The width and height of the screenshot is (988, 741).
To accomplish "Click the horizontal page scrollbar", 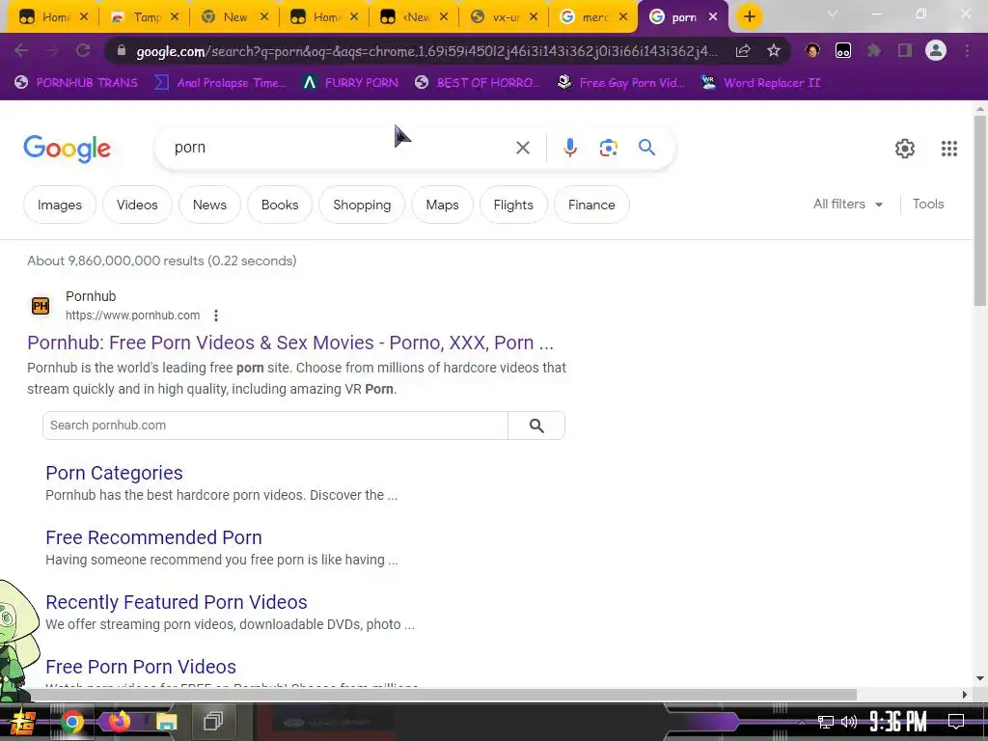I will pyautogui.click(x=444, y=695).
